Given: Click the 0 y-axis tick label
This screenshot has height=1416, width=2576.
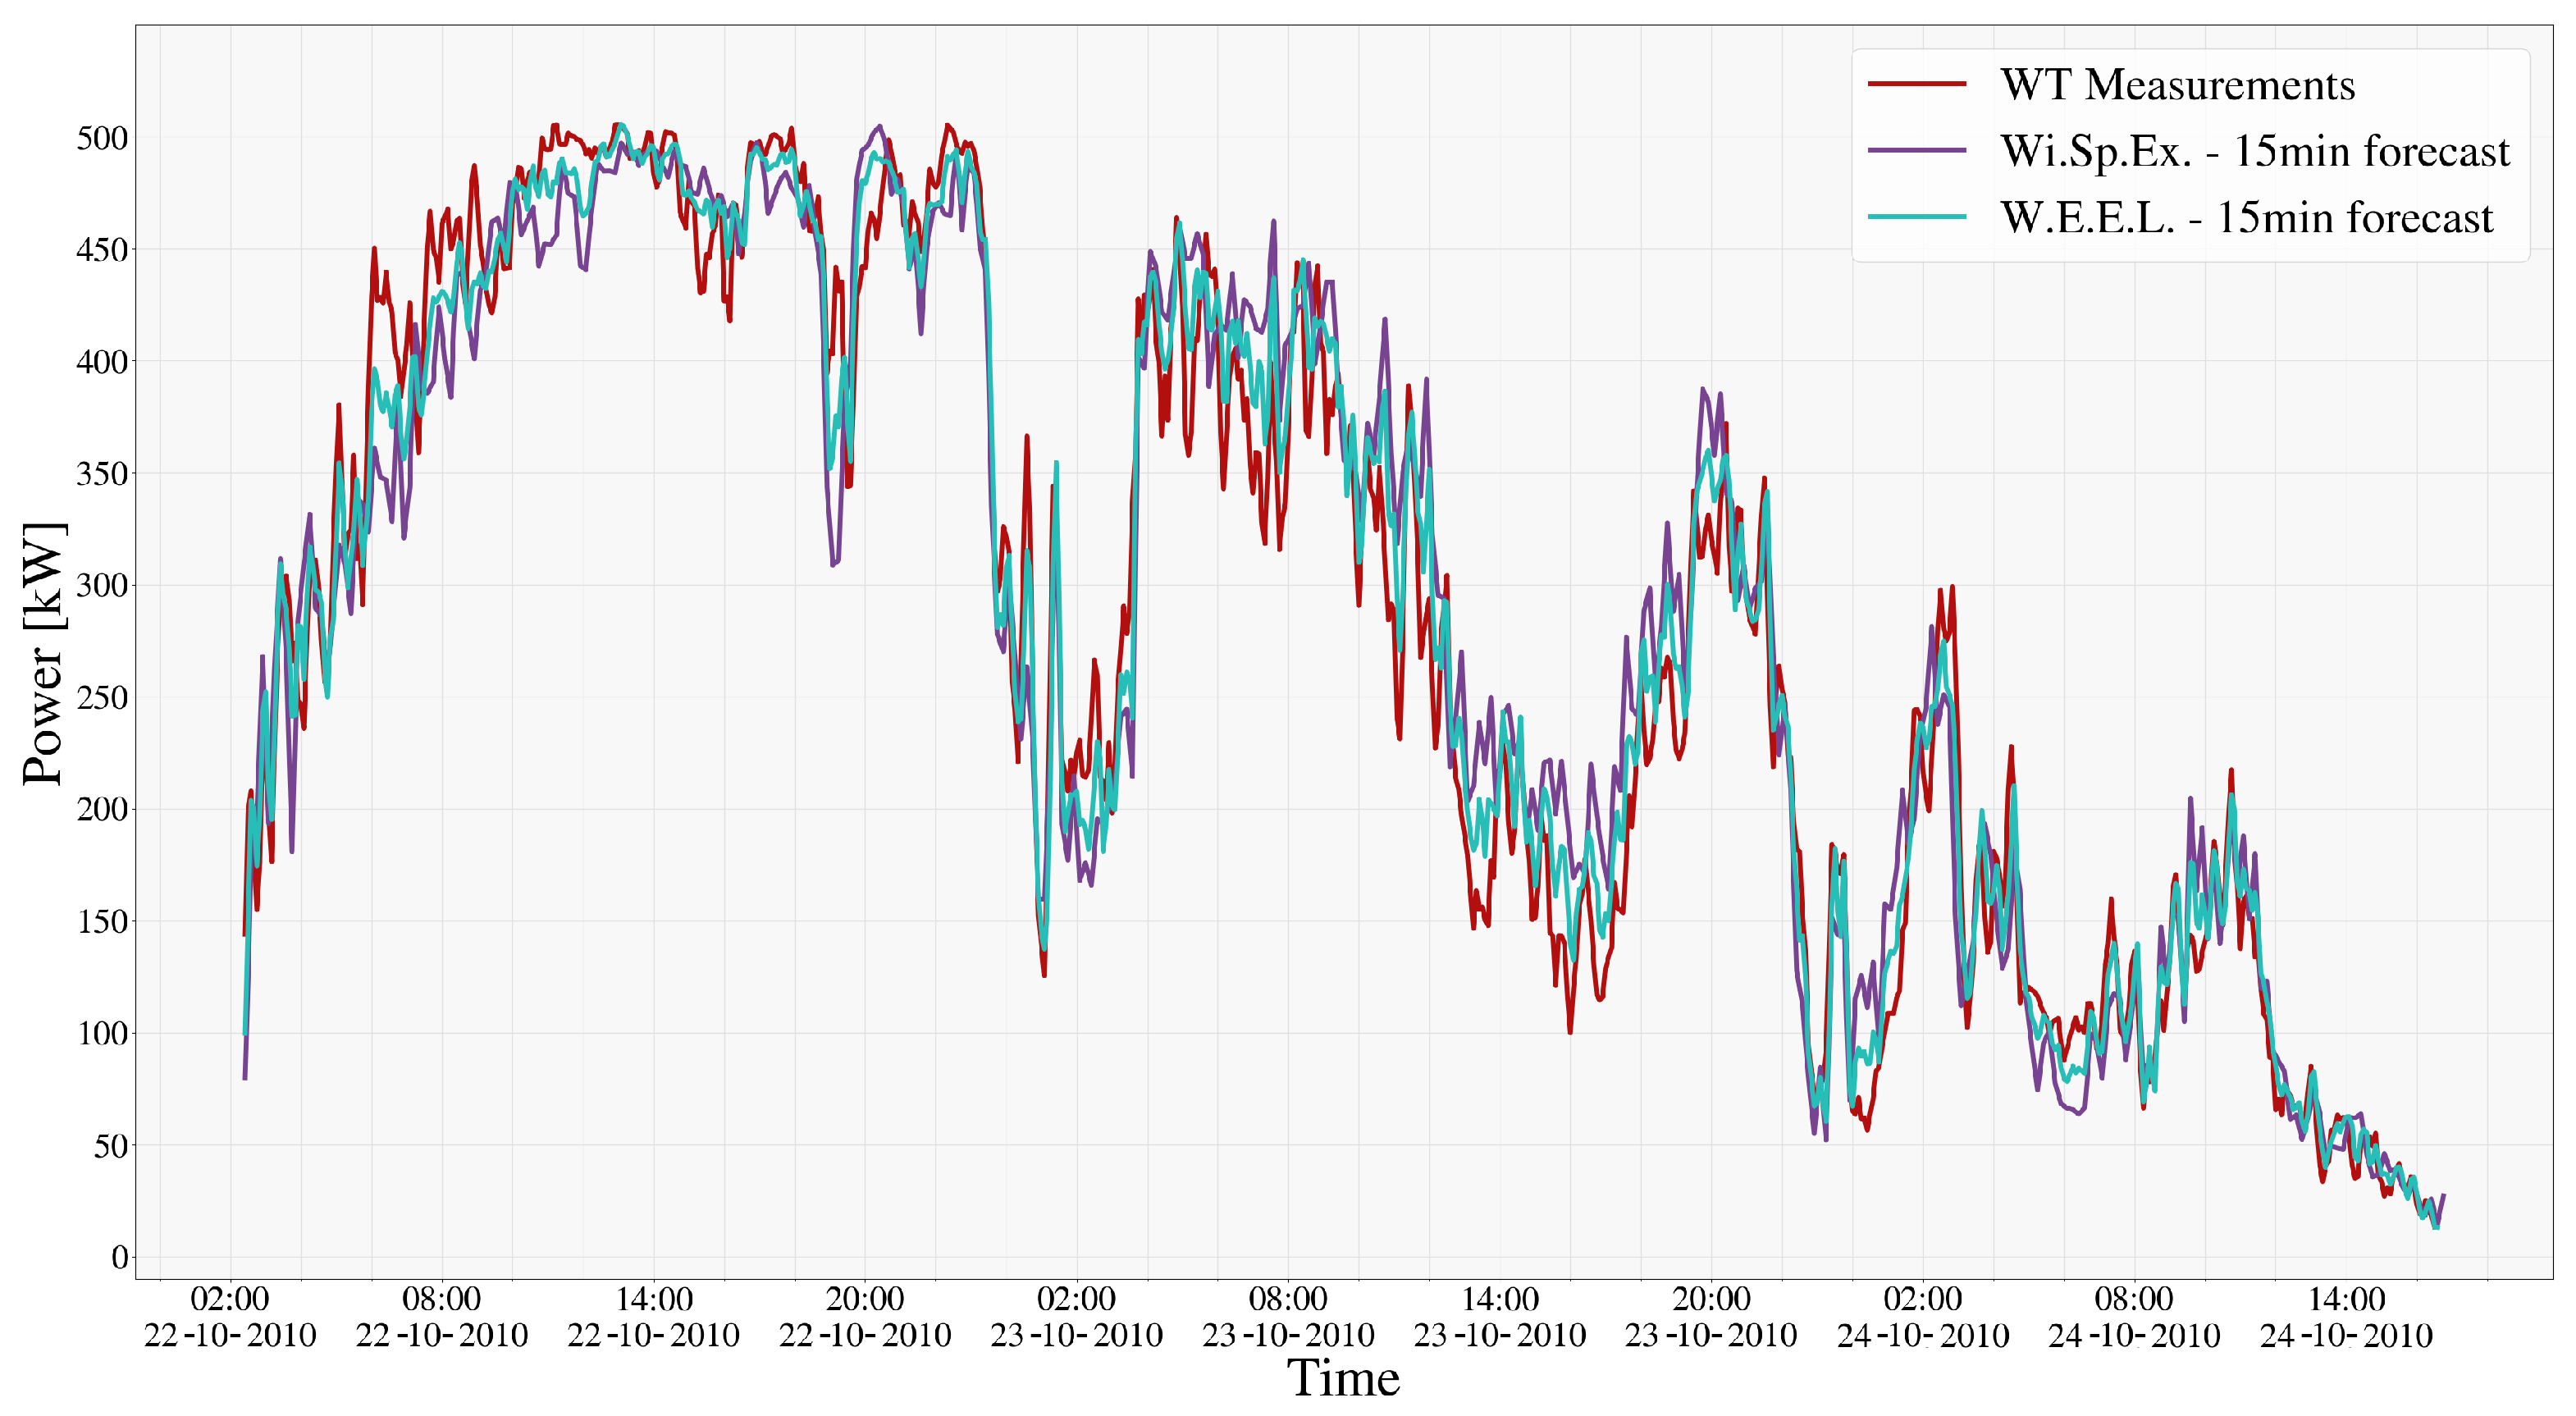Looking at the screenshot, I should coord(120,1257).
